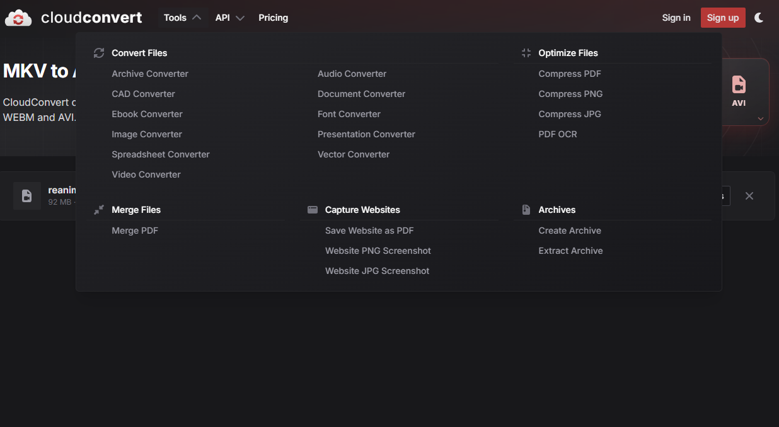Go to Video Converter

click(146, 174)
